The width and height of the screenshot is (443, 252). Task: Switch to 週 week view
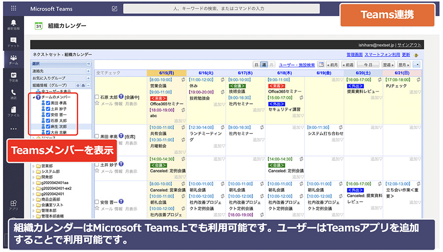[x=264, y=64]
